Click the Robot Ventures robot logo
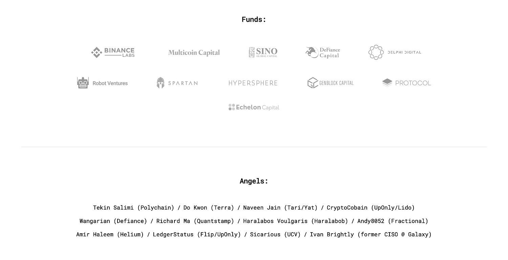The width and height of the screenshot is (508, 260). [x=102, y=83]
